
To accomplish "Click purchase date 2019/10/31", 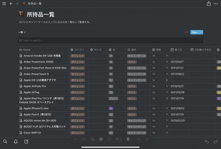I will 177,86.
